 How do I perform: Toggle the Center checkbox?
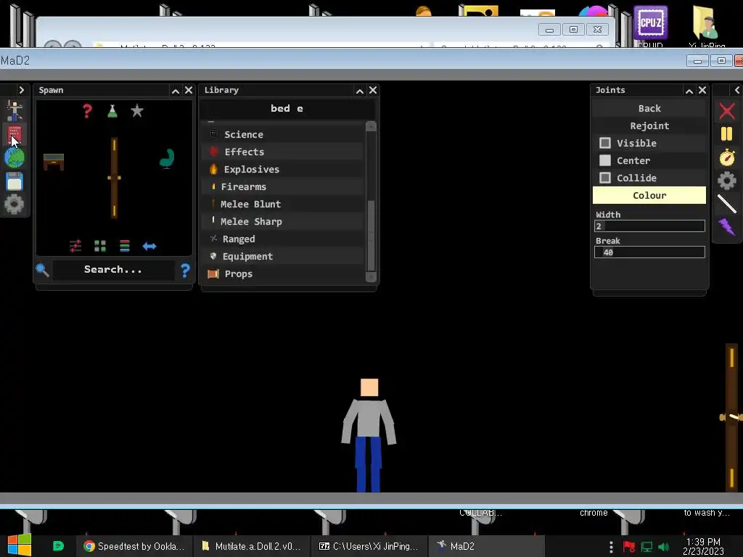605,160
